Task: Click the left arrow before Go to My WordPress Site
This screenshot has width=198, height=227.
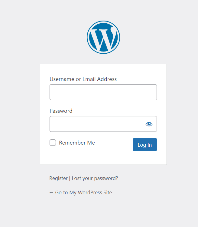Action: pyautogui.click(x=51, y=192)
